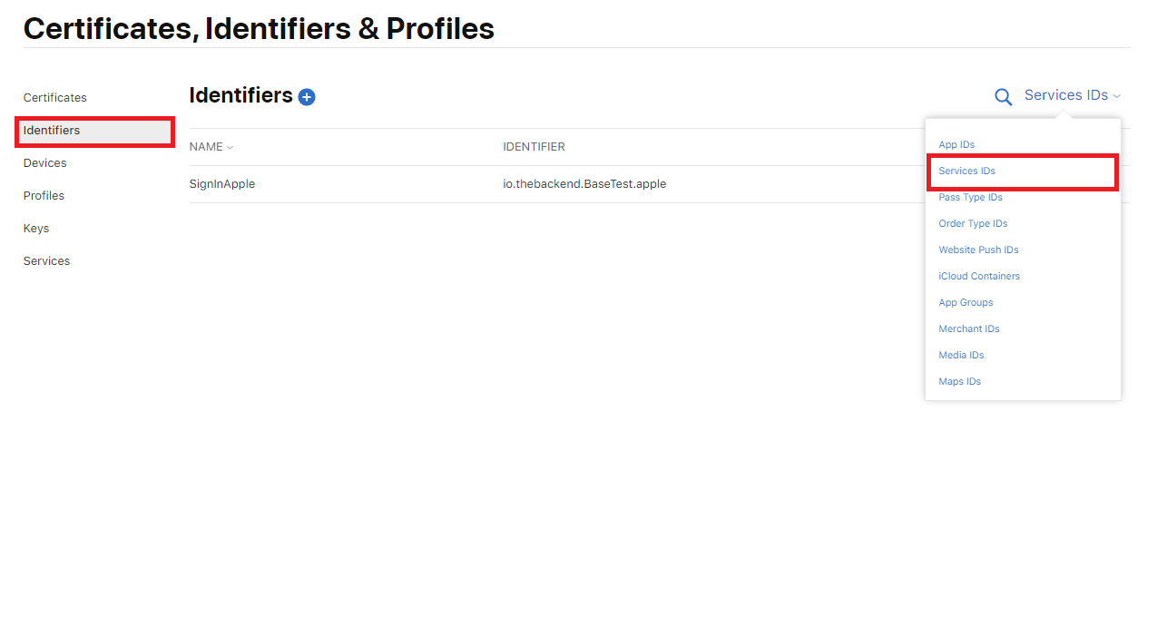This screenshot has height=617, width=1157.
Task: Click the io.thebackend.BaseTest.apple identifier text
Action: pos(584,184)
